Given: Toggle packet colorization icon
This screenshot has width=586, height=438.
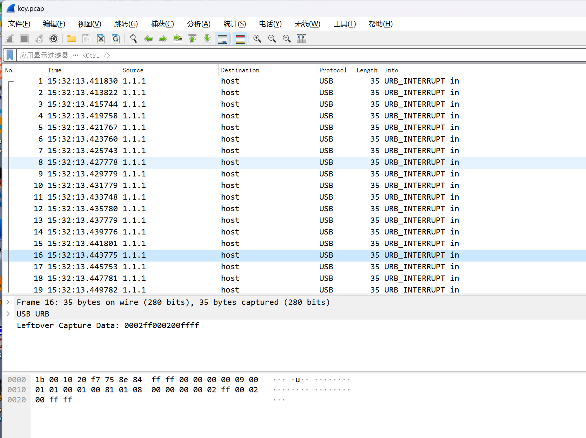Looking at the screenshot, I should click(240, 39).
